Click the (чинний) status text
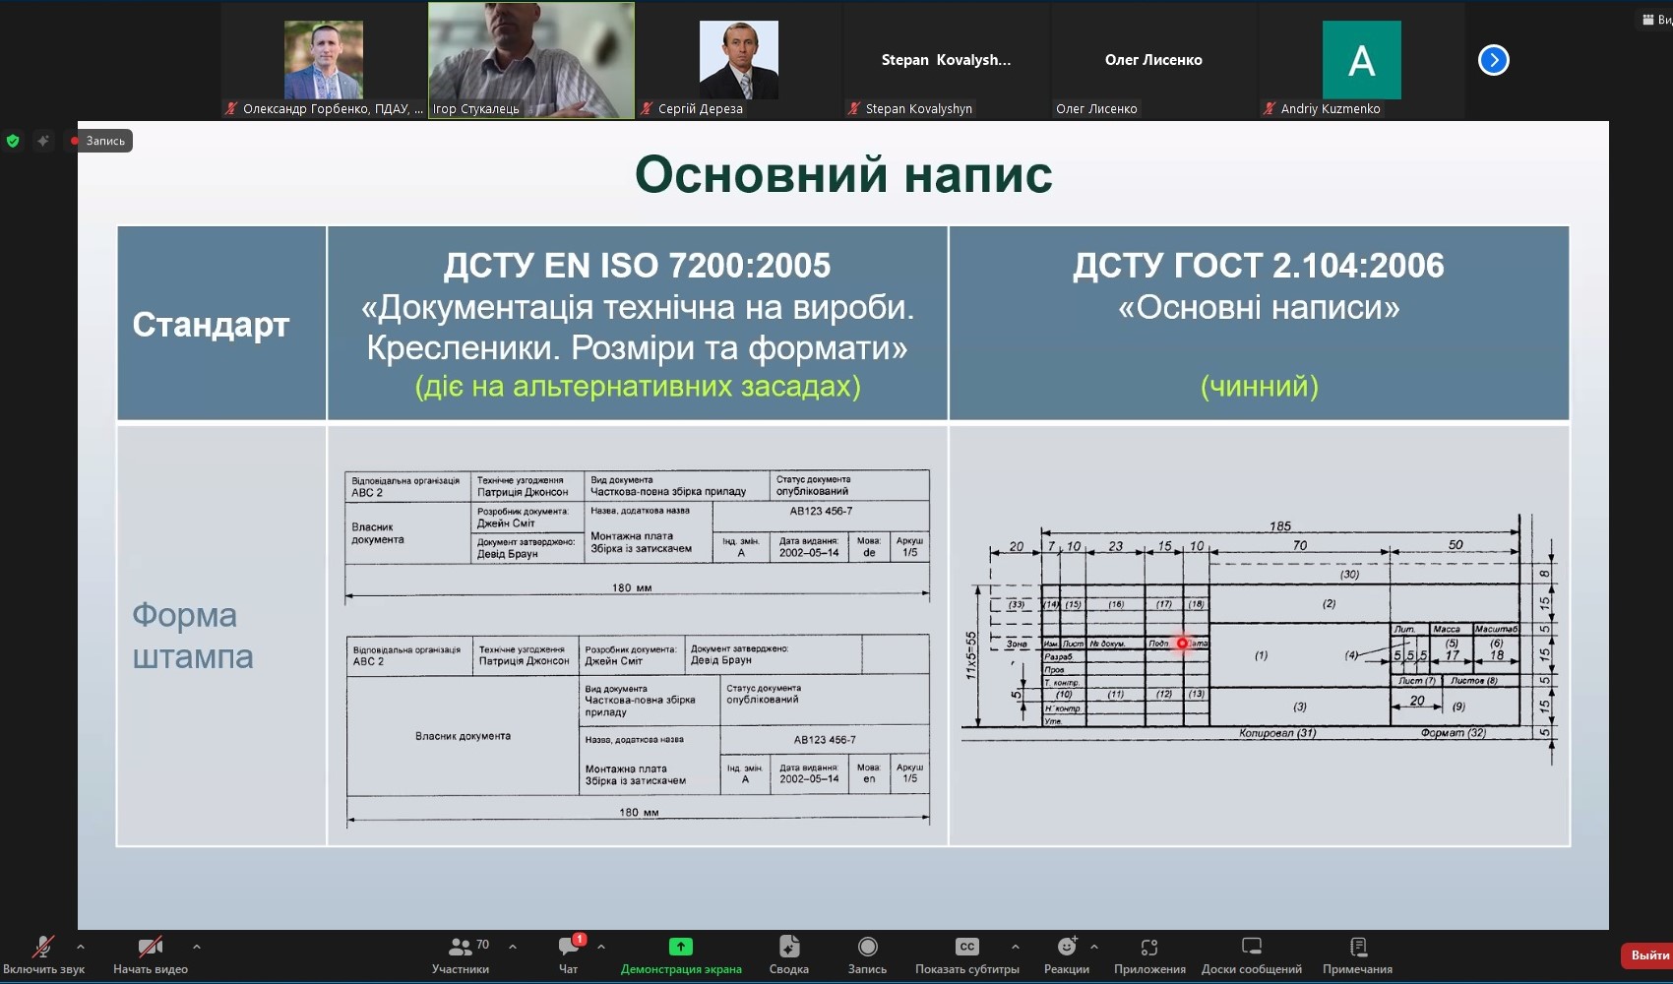 pos(1260,386)
